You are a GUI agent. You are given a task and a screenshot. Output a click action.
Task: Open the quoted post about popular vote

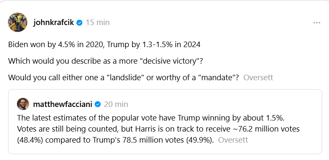point(165,121)
